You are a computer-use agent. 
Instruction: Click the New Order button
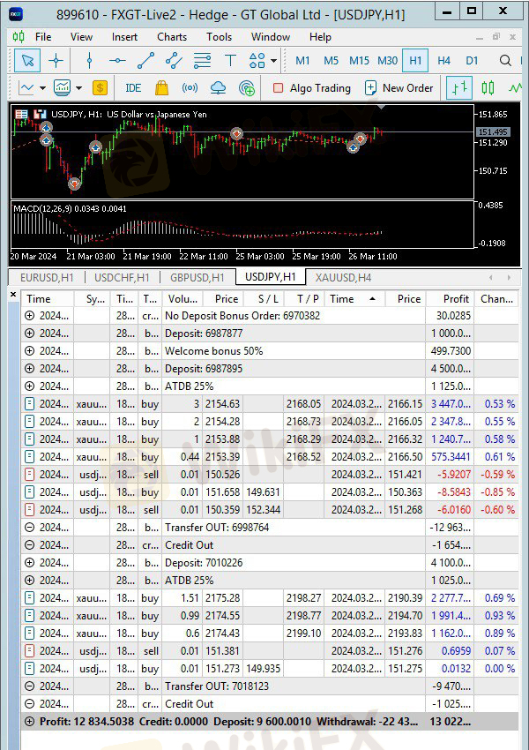[399, 88]
